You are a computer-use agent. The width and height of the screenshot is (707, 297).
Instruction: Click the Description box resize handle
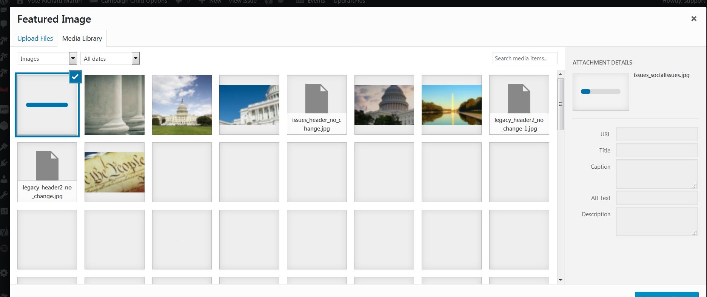click(x=695, y=233)
